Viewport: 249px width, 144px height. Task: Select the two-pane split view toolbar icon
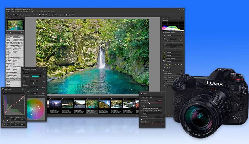tap(23, 15)
